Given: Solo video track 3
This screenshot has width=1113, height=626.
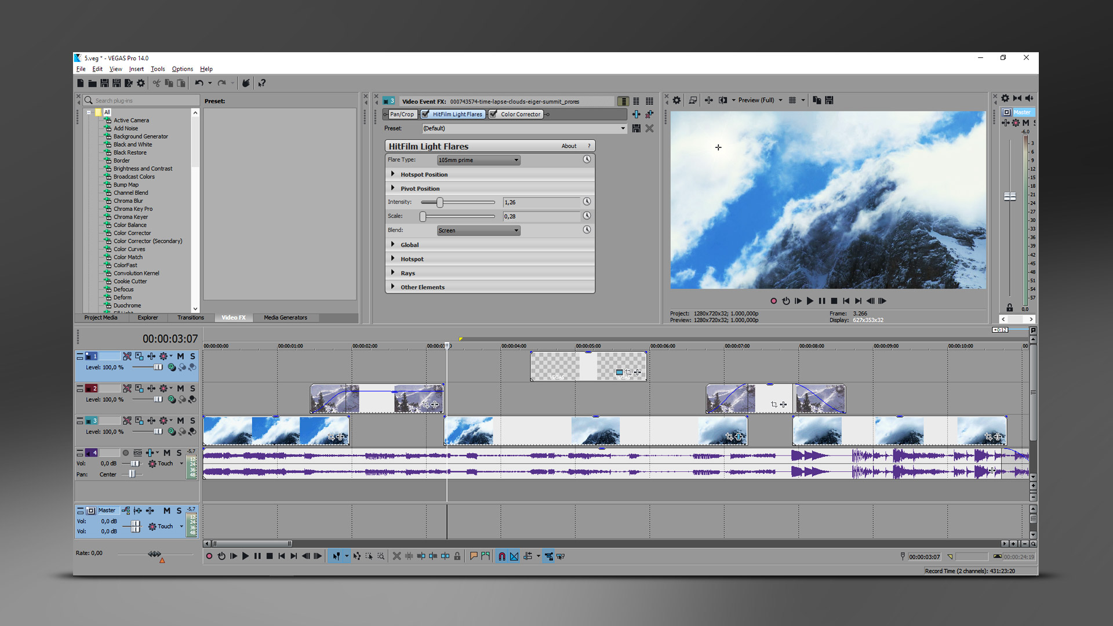Looking at the screenshot, I should click(192, 420).
